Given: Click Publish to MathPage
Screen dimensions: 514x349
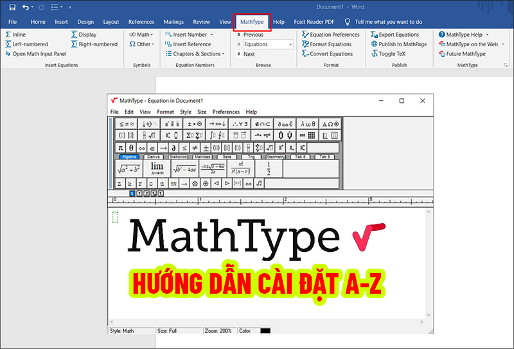Looking at the screenshot, I should tap(399, 44).
